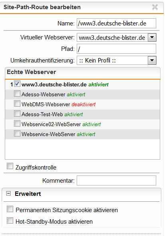
Task: Uncheck www3.deutsche-blister.de real webserver
Action: [17, 84]
